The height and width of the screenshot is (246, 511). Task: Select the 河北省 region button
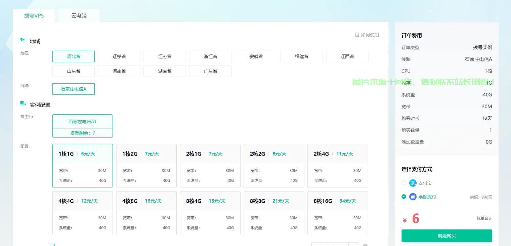tap(73, 56)
